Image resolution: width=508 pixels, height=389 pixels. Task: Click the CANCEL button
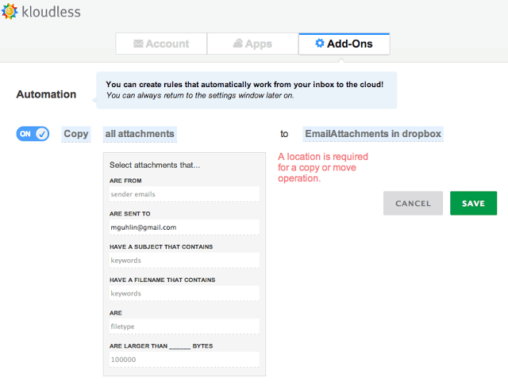tap(413, 204)
